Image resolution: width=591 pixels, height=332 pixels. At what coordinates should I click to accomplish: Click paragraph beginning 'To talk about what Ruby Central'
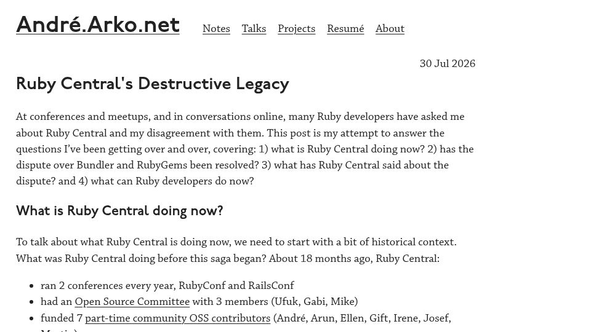[236, 250]
